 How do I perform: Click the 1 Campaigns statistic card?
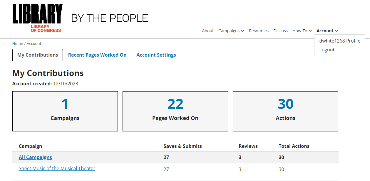coord(65,111)
